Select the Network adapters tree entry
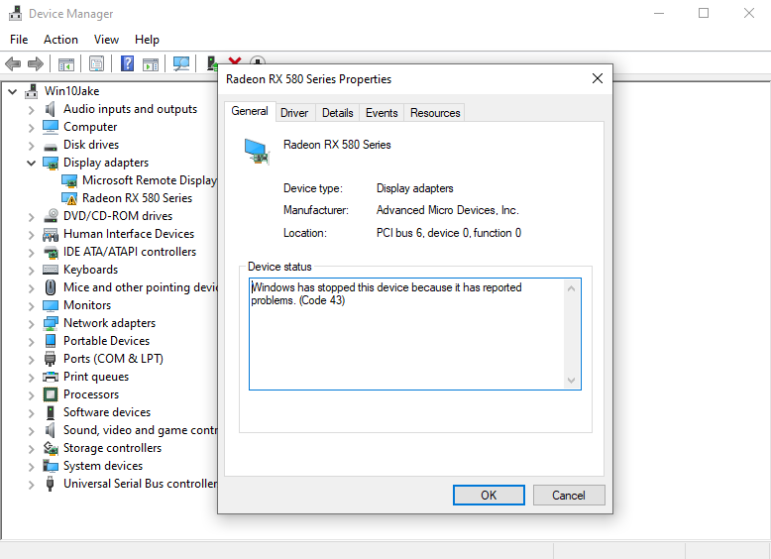 click(x=110, y=323)
